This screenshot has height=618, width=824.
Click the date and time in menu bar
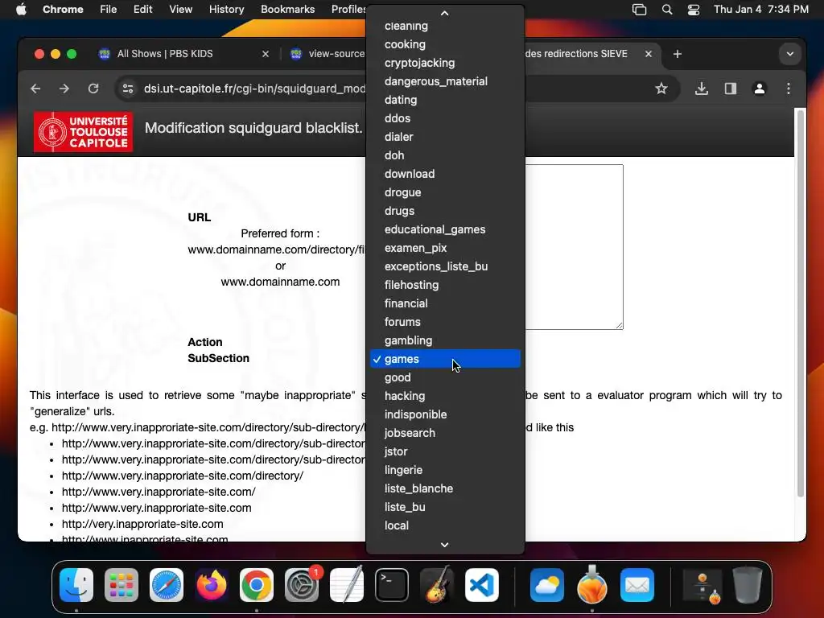761,10
